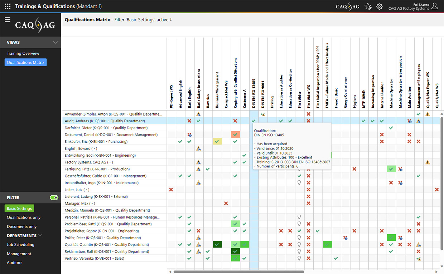Select the Basic Settings filter

[19, 209]
